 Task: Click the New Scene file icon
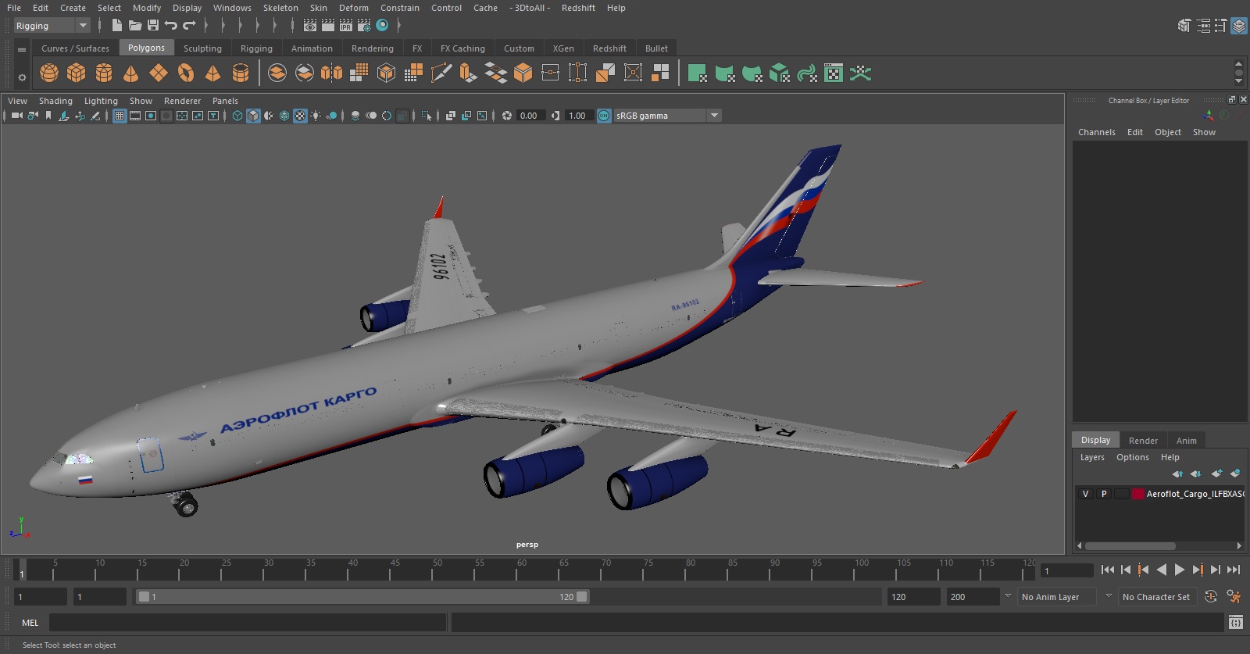tap(116, 26)
